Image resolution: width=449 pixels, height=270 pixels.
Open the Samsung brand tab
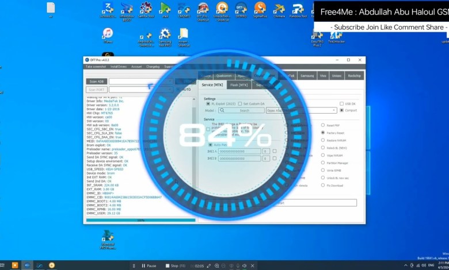pos(307,75)
